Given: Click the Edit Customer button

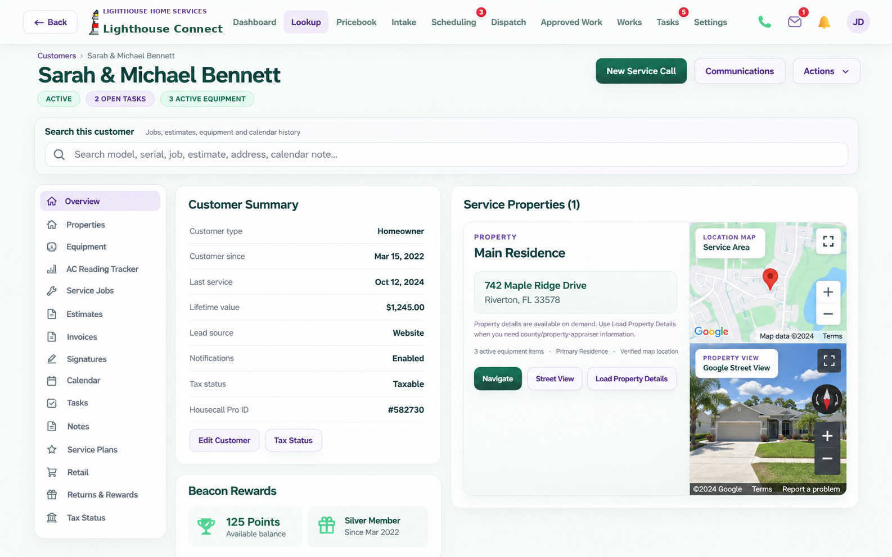Looking at the screenshot, I should pos(224,440).
